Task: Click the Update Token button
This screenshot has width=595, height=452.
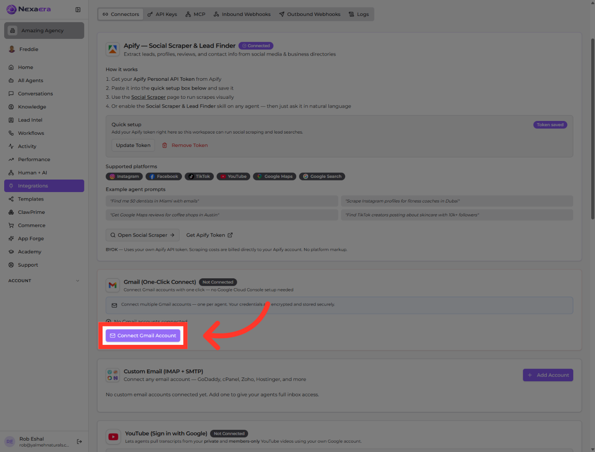Action: click(x=133, y=145)
